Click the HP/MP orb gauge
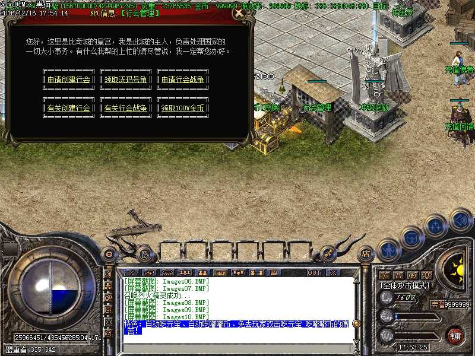The image size is (475, 356). point(52,288)
